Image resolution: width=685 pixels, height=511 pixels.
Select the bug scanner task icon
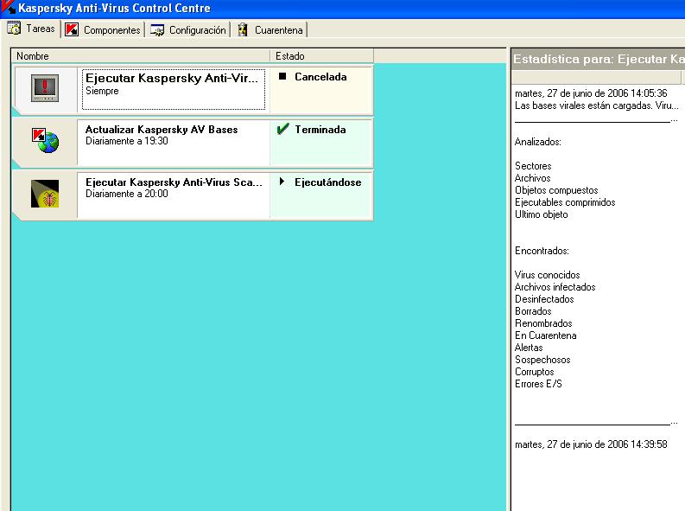pos(45,194)
